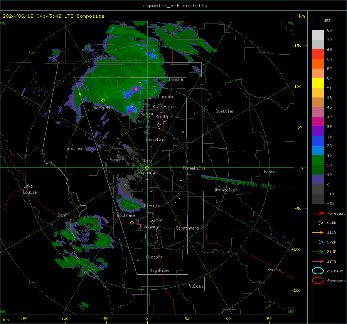This screenshot has width=347, height=324.
Task: Click the radar-center diamond at Didsbury
Action: [x=147, y=168]
